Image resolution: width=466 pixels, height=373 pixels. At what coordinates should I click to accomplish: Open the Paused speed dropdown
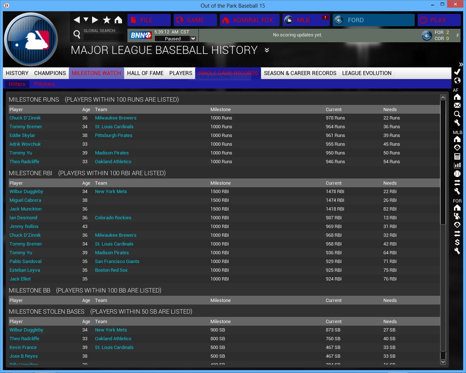click(x=193, y=39)
